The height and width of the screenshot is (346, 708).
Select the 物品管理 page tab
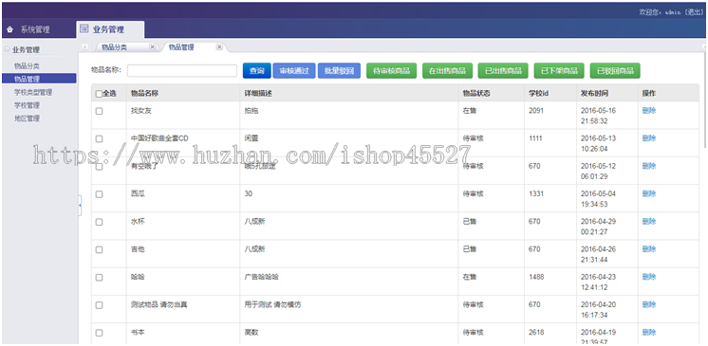(181, 46)
